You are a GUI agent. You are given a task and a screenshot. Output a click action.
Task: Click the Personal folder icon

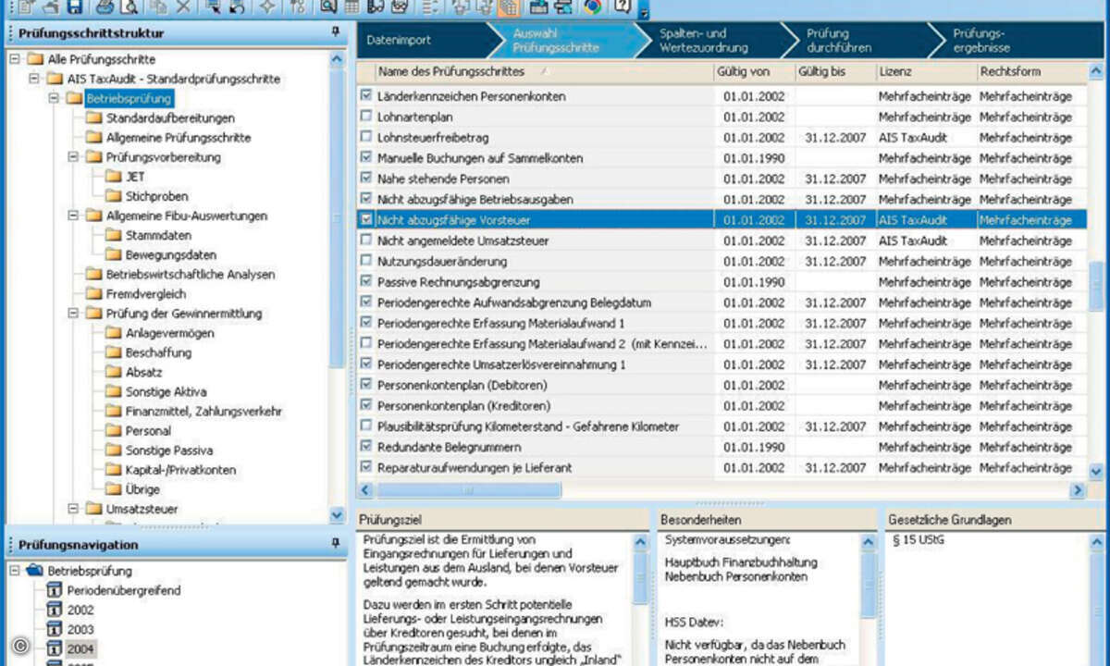pyautogui.click(x=114, y=431)
